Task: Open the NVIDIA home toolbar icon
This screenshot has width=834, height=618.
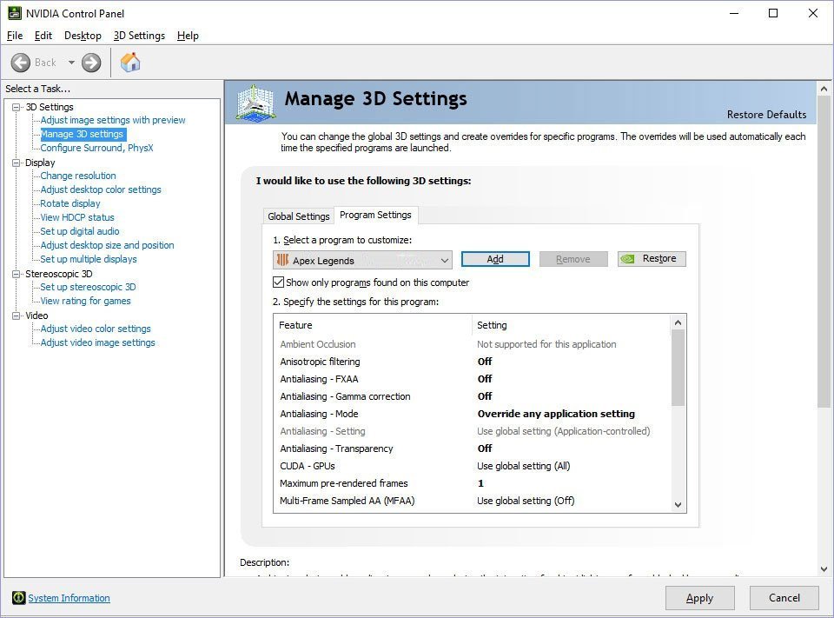Action: coord(130,62)
